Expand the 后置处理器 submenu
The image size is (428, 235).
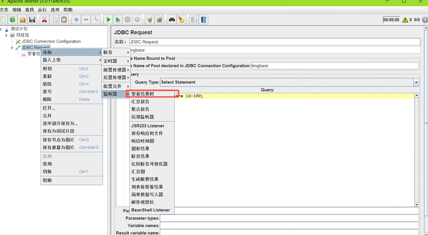(116, 77)
